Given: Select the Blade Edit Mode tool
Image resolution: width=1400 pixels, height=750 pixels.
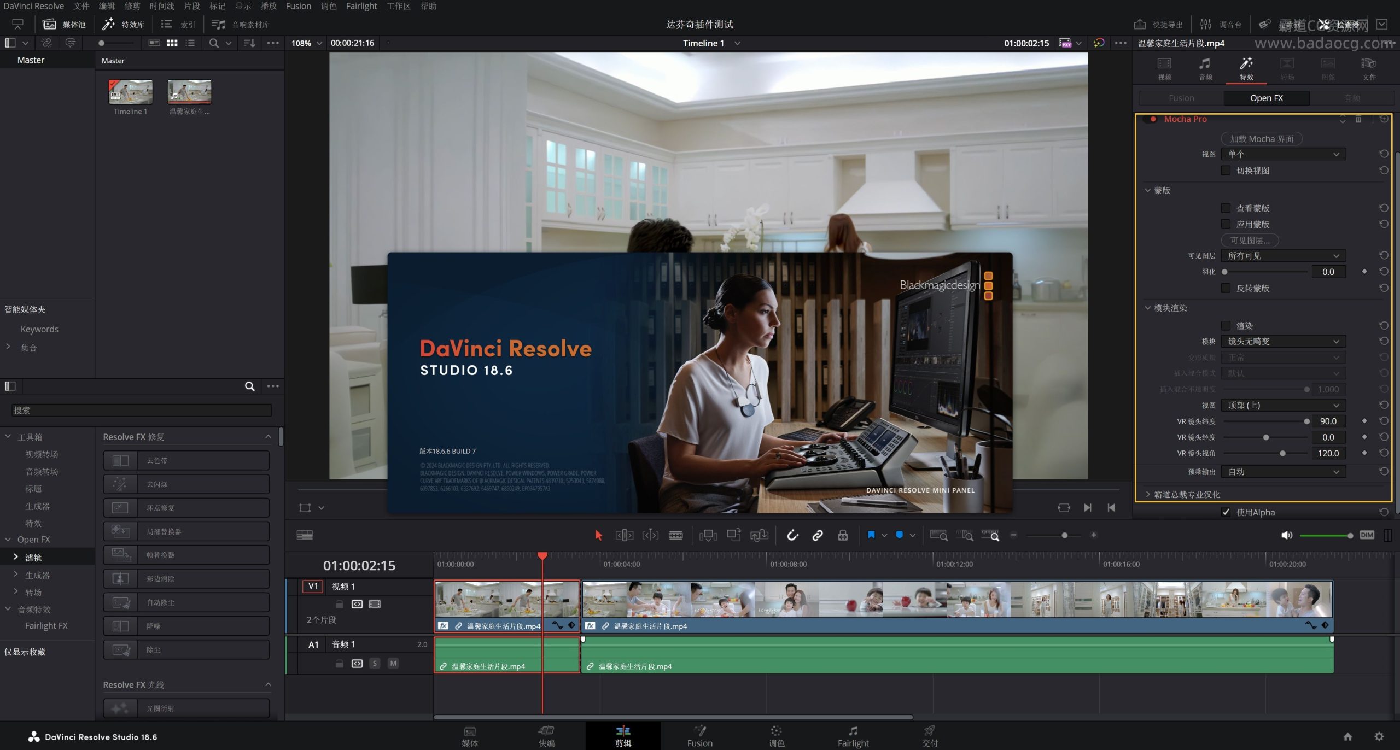Looking at the screenshot, I should point(675,535).
